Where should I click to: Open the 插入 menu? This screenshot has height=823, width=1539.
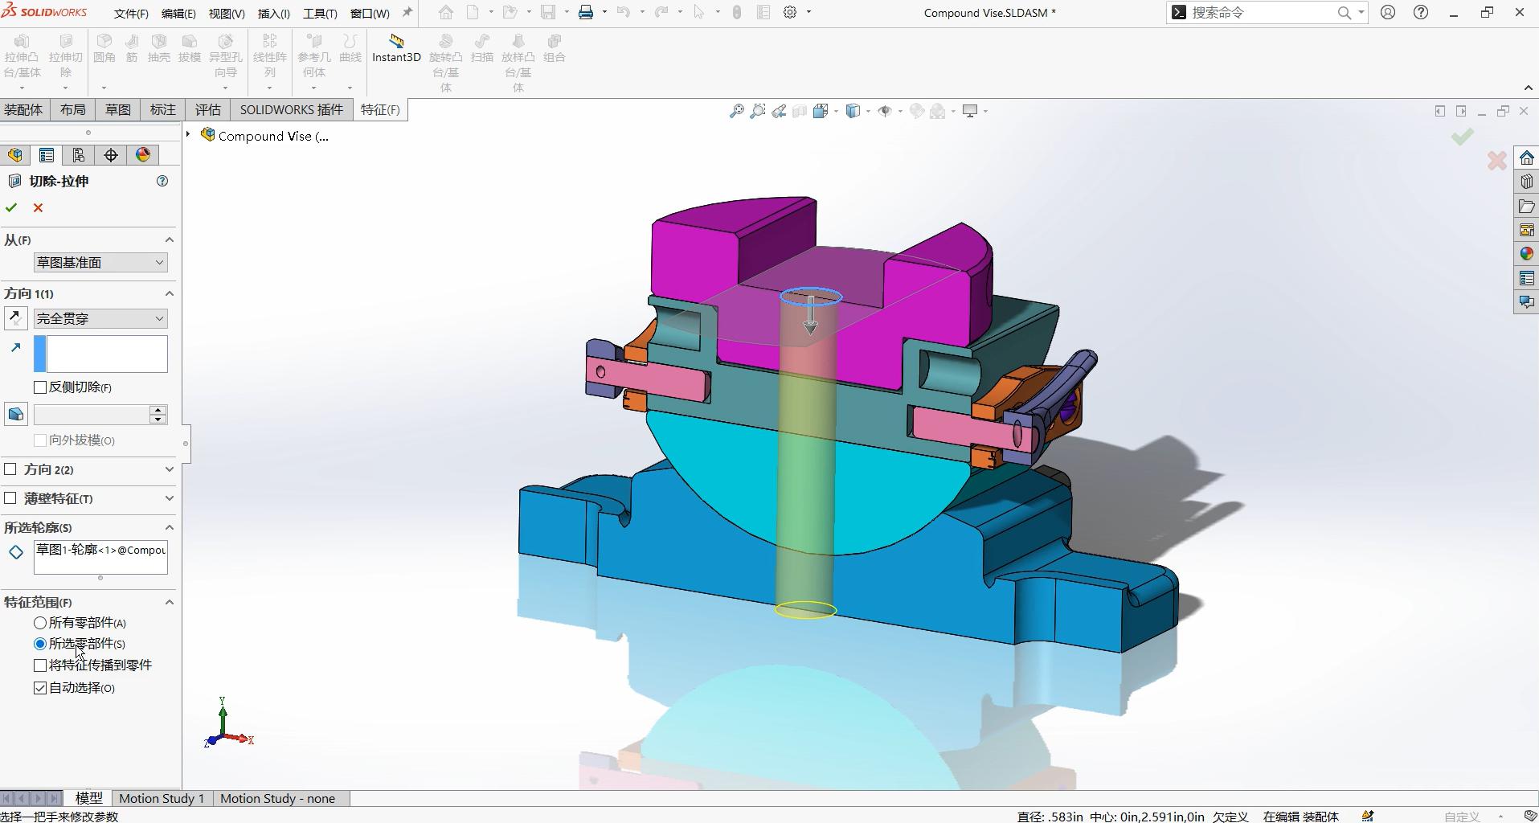tap(273, 14)
